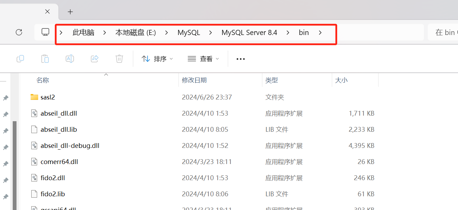The height and width of the screenshot is (210, 458).
Task: Select the fido2.dll file icon
Action: coord(34,178)
